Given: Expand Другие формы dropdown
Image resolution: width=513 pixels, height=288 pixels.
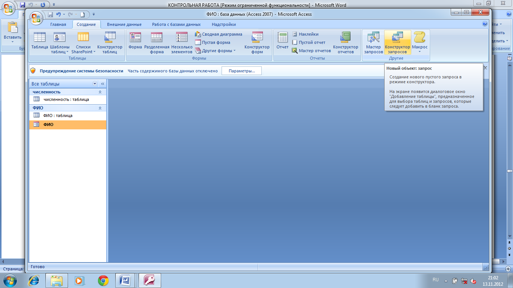Looking at the screenshot, I should pos(216,51).
